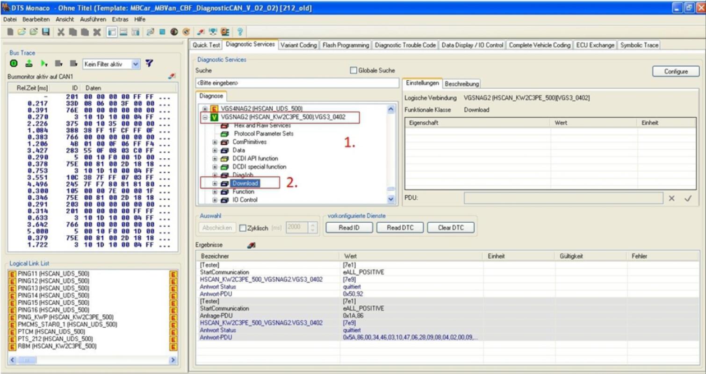Open the Beschreibung tab
Screen dimensions: 706x374
tap(462, 84)
